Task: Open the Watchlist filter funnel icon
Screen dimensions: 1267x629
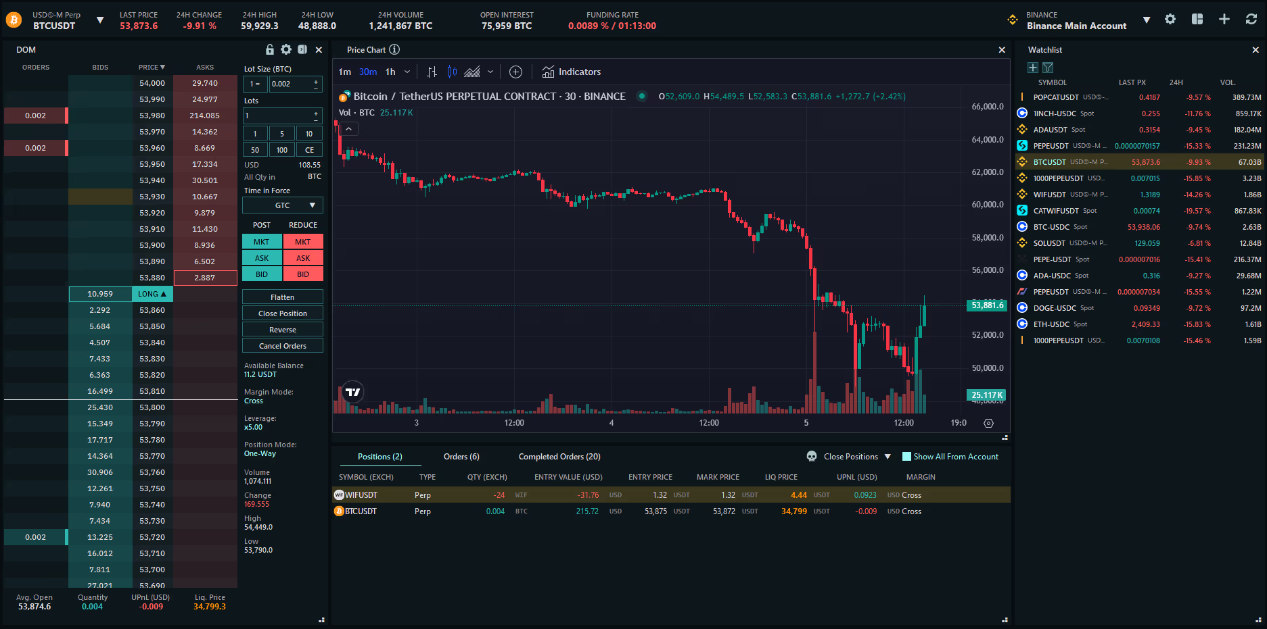Action: click(x=1048, y=68)
